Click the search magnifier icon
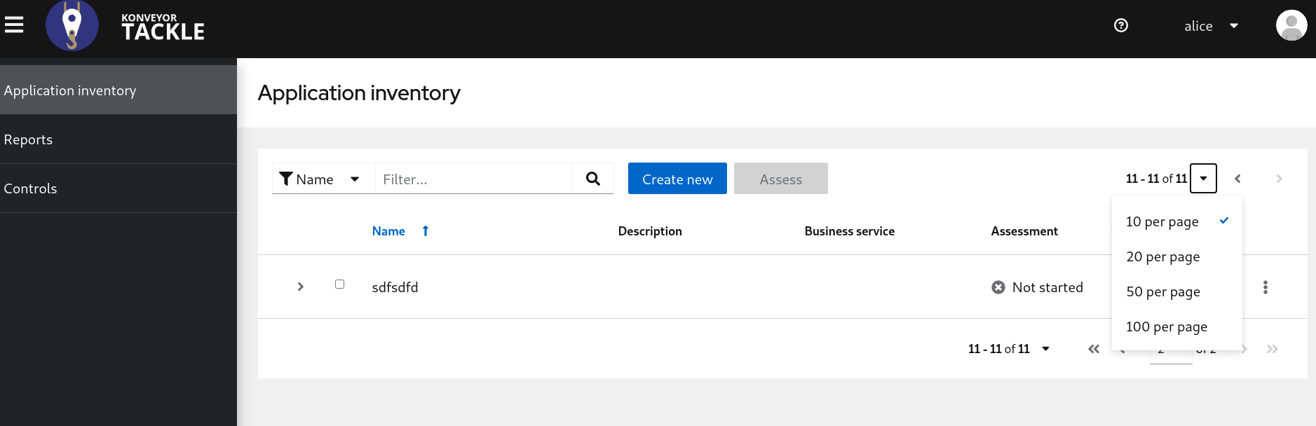Screen dimensions: 1316x426 coord(593,179)
